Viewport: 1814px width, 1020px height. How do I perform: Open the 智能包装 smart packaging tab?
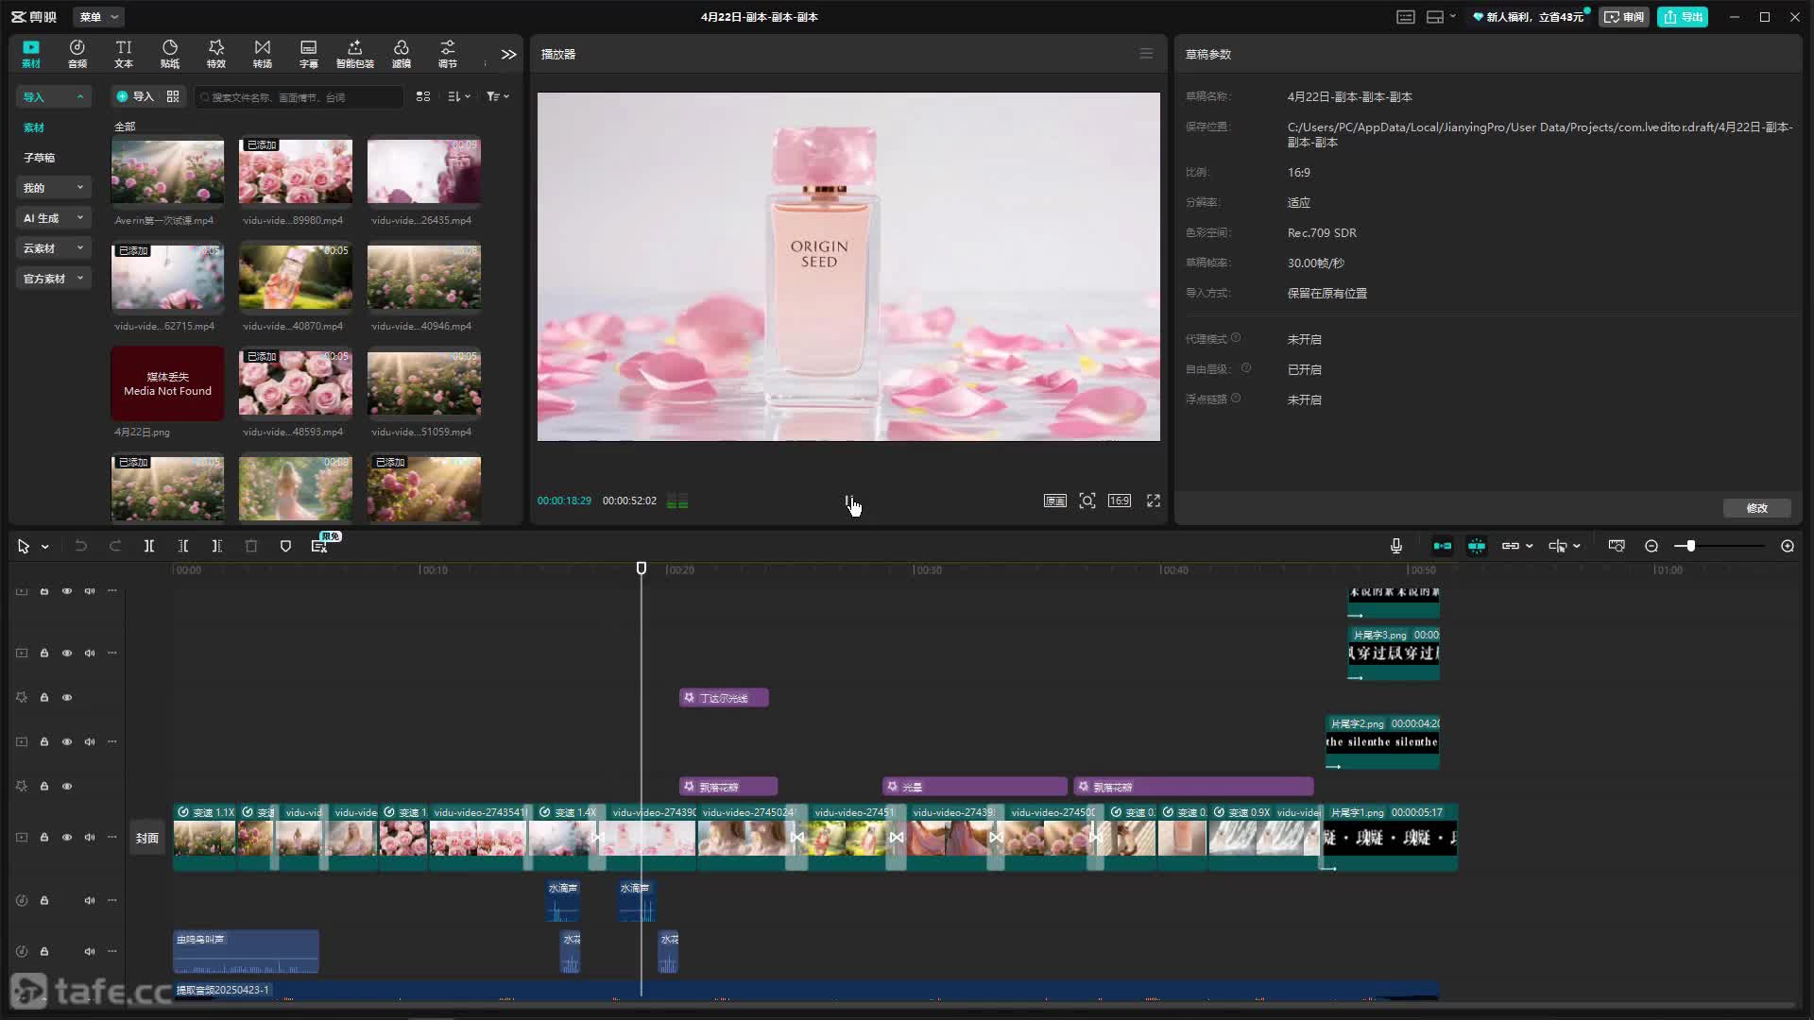355,54
